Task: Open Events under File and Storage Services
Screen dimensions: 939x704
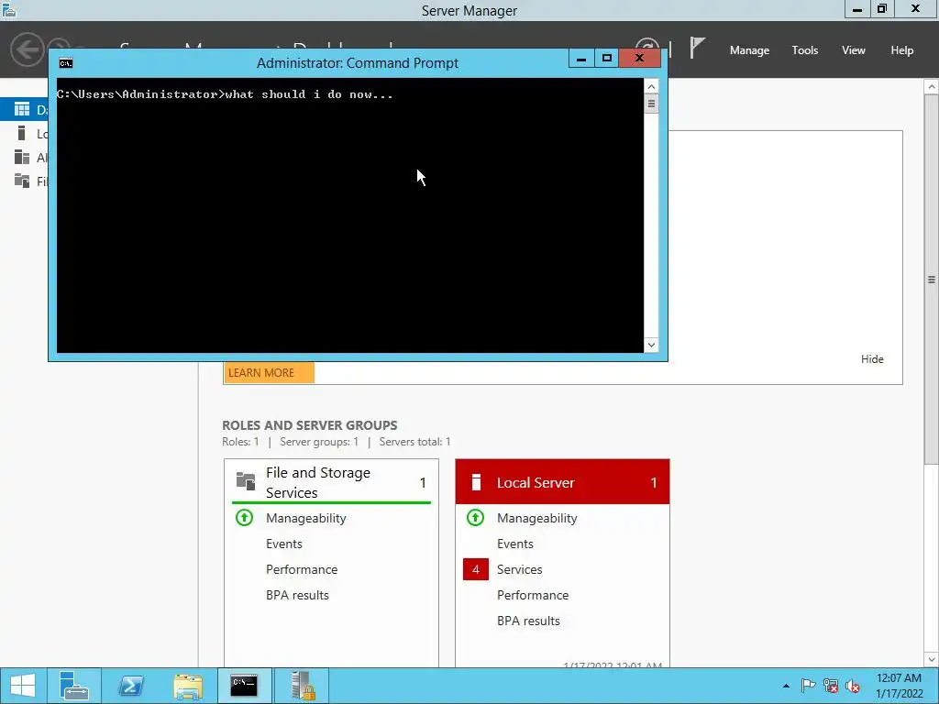Action: pyautogui.click(x=284, y=544)
